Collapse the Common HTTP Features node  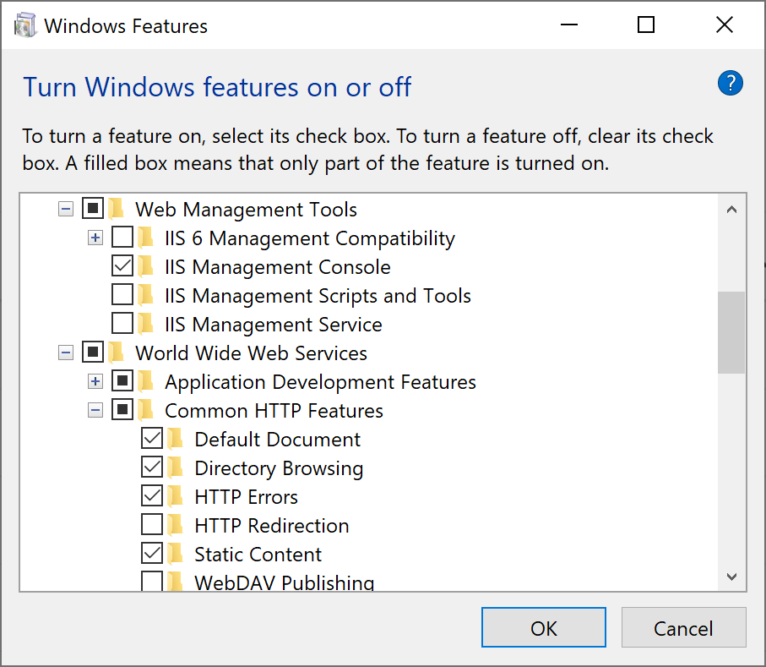click(x=95, y=410)
